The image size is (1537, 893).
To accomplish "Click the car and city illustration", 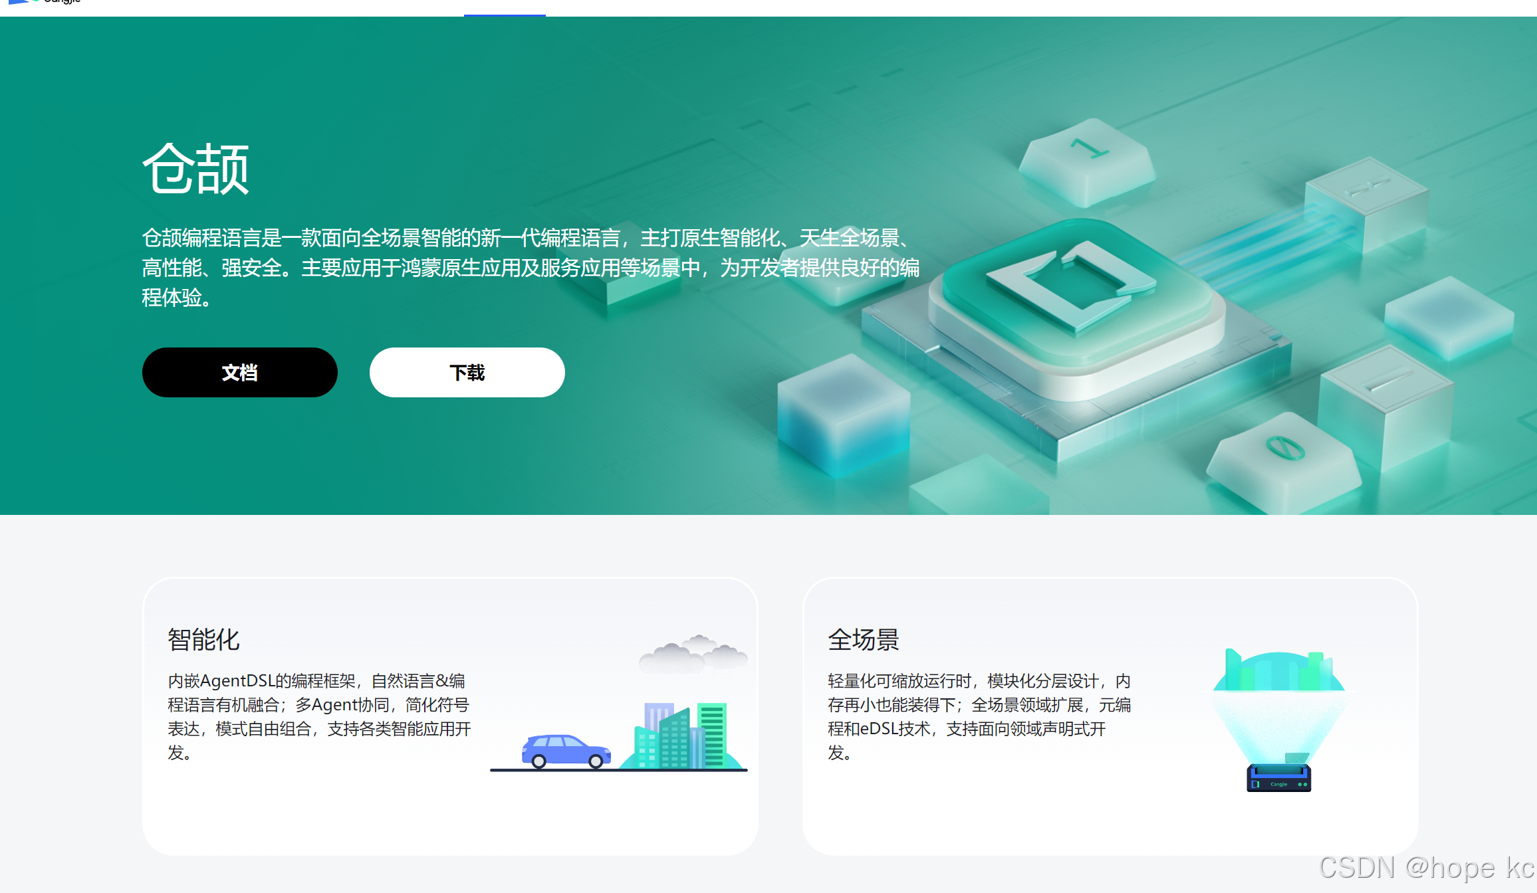I will [x=620, y=703].
